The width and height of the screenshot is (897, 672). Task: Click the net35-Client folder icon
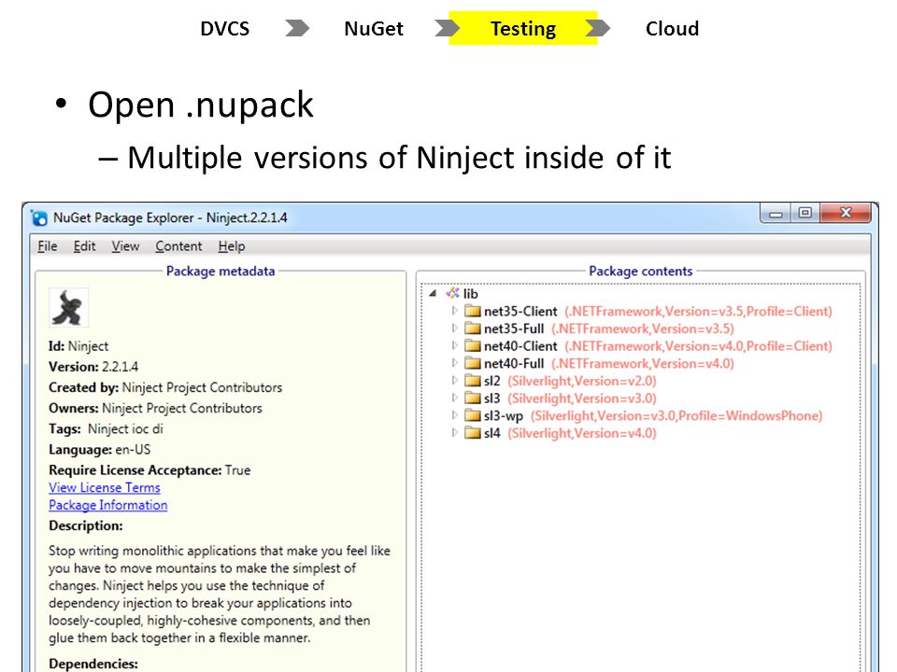pyautogui.click(x=472, y=311)
